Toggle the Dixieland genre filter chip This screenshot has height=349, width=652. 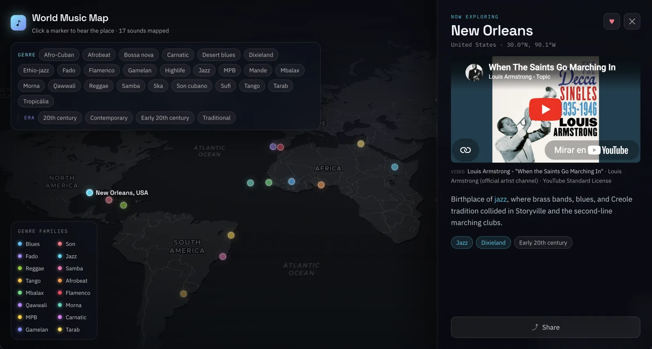click(x=261, y=55)
